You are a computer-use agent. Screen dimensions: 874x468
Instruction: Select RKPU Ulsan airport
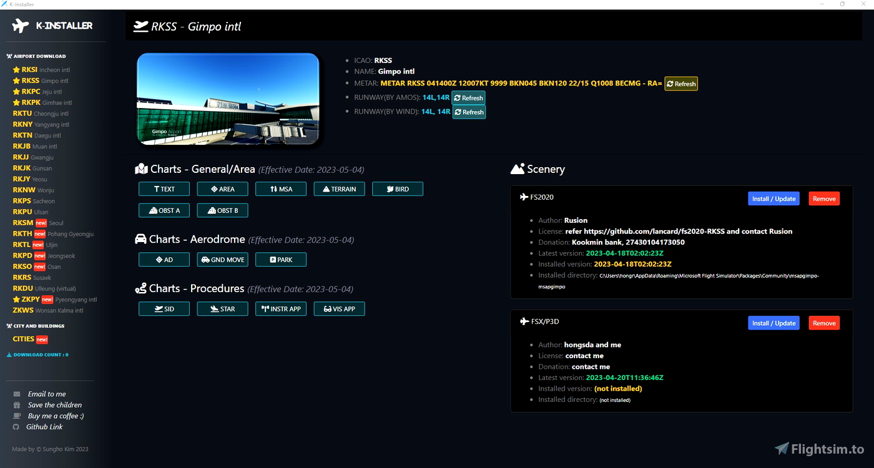click(31, 212)
